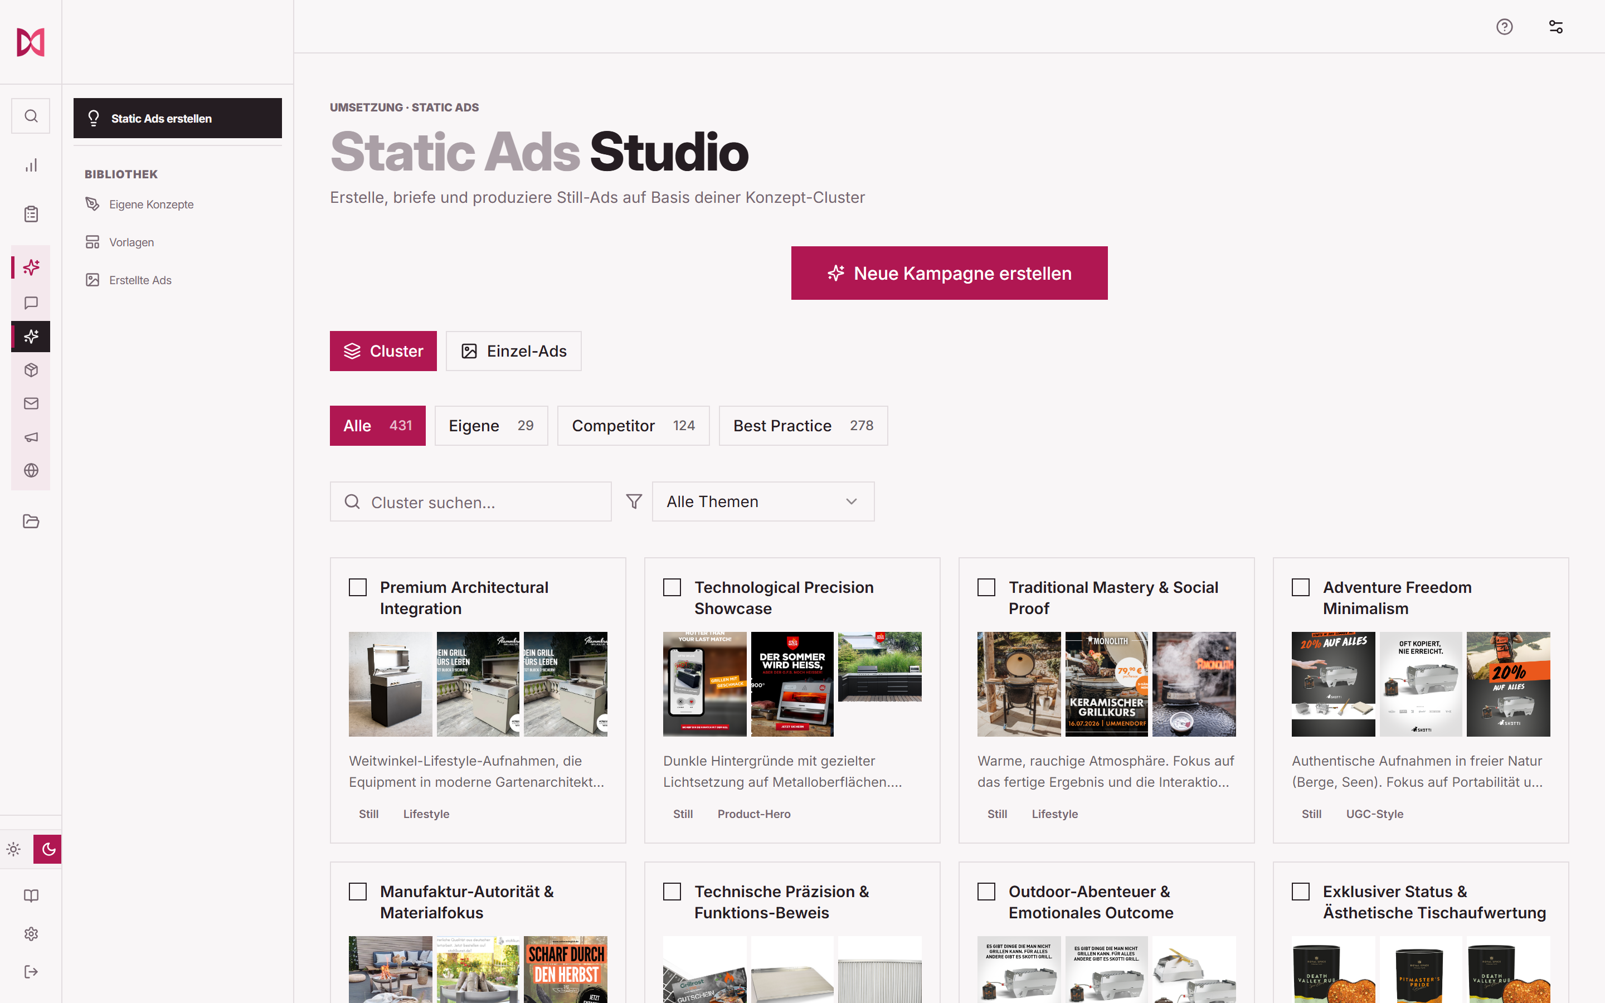Image resolution: width=1605 pixels, height=1003 pixels.
Task: Click the funnel filter icon
Action: (634, 501)
